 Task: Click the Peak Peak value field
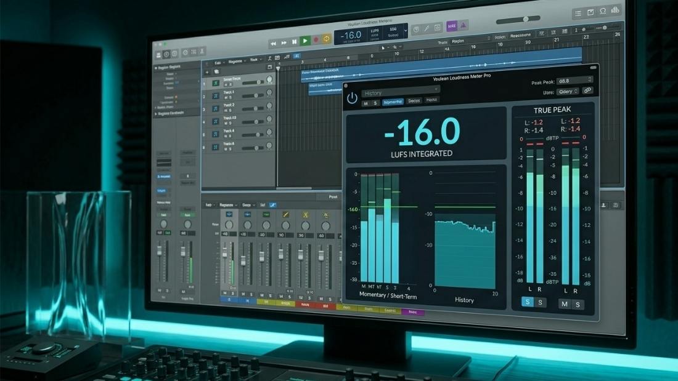tap(574, 81)
